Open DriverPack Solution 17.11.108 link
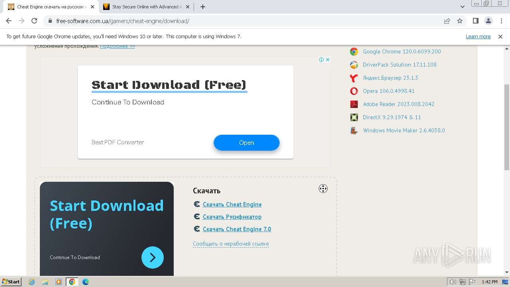510x287 pixels. click(x=400, y=65)
